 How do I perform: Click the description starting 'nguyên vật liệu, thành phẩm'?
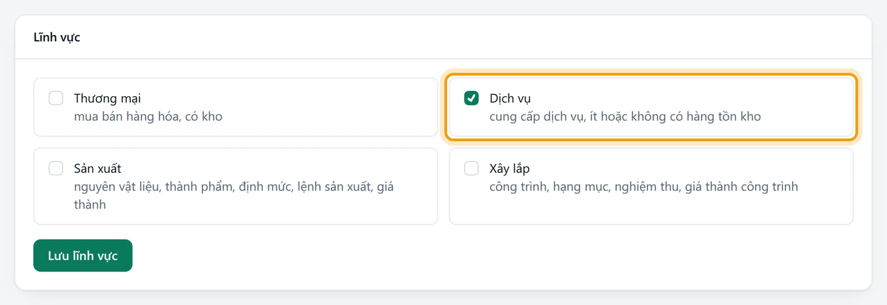[x=234, y=195]
